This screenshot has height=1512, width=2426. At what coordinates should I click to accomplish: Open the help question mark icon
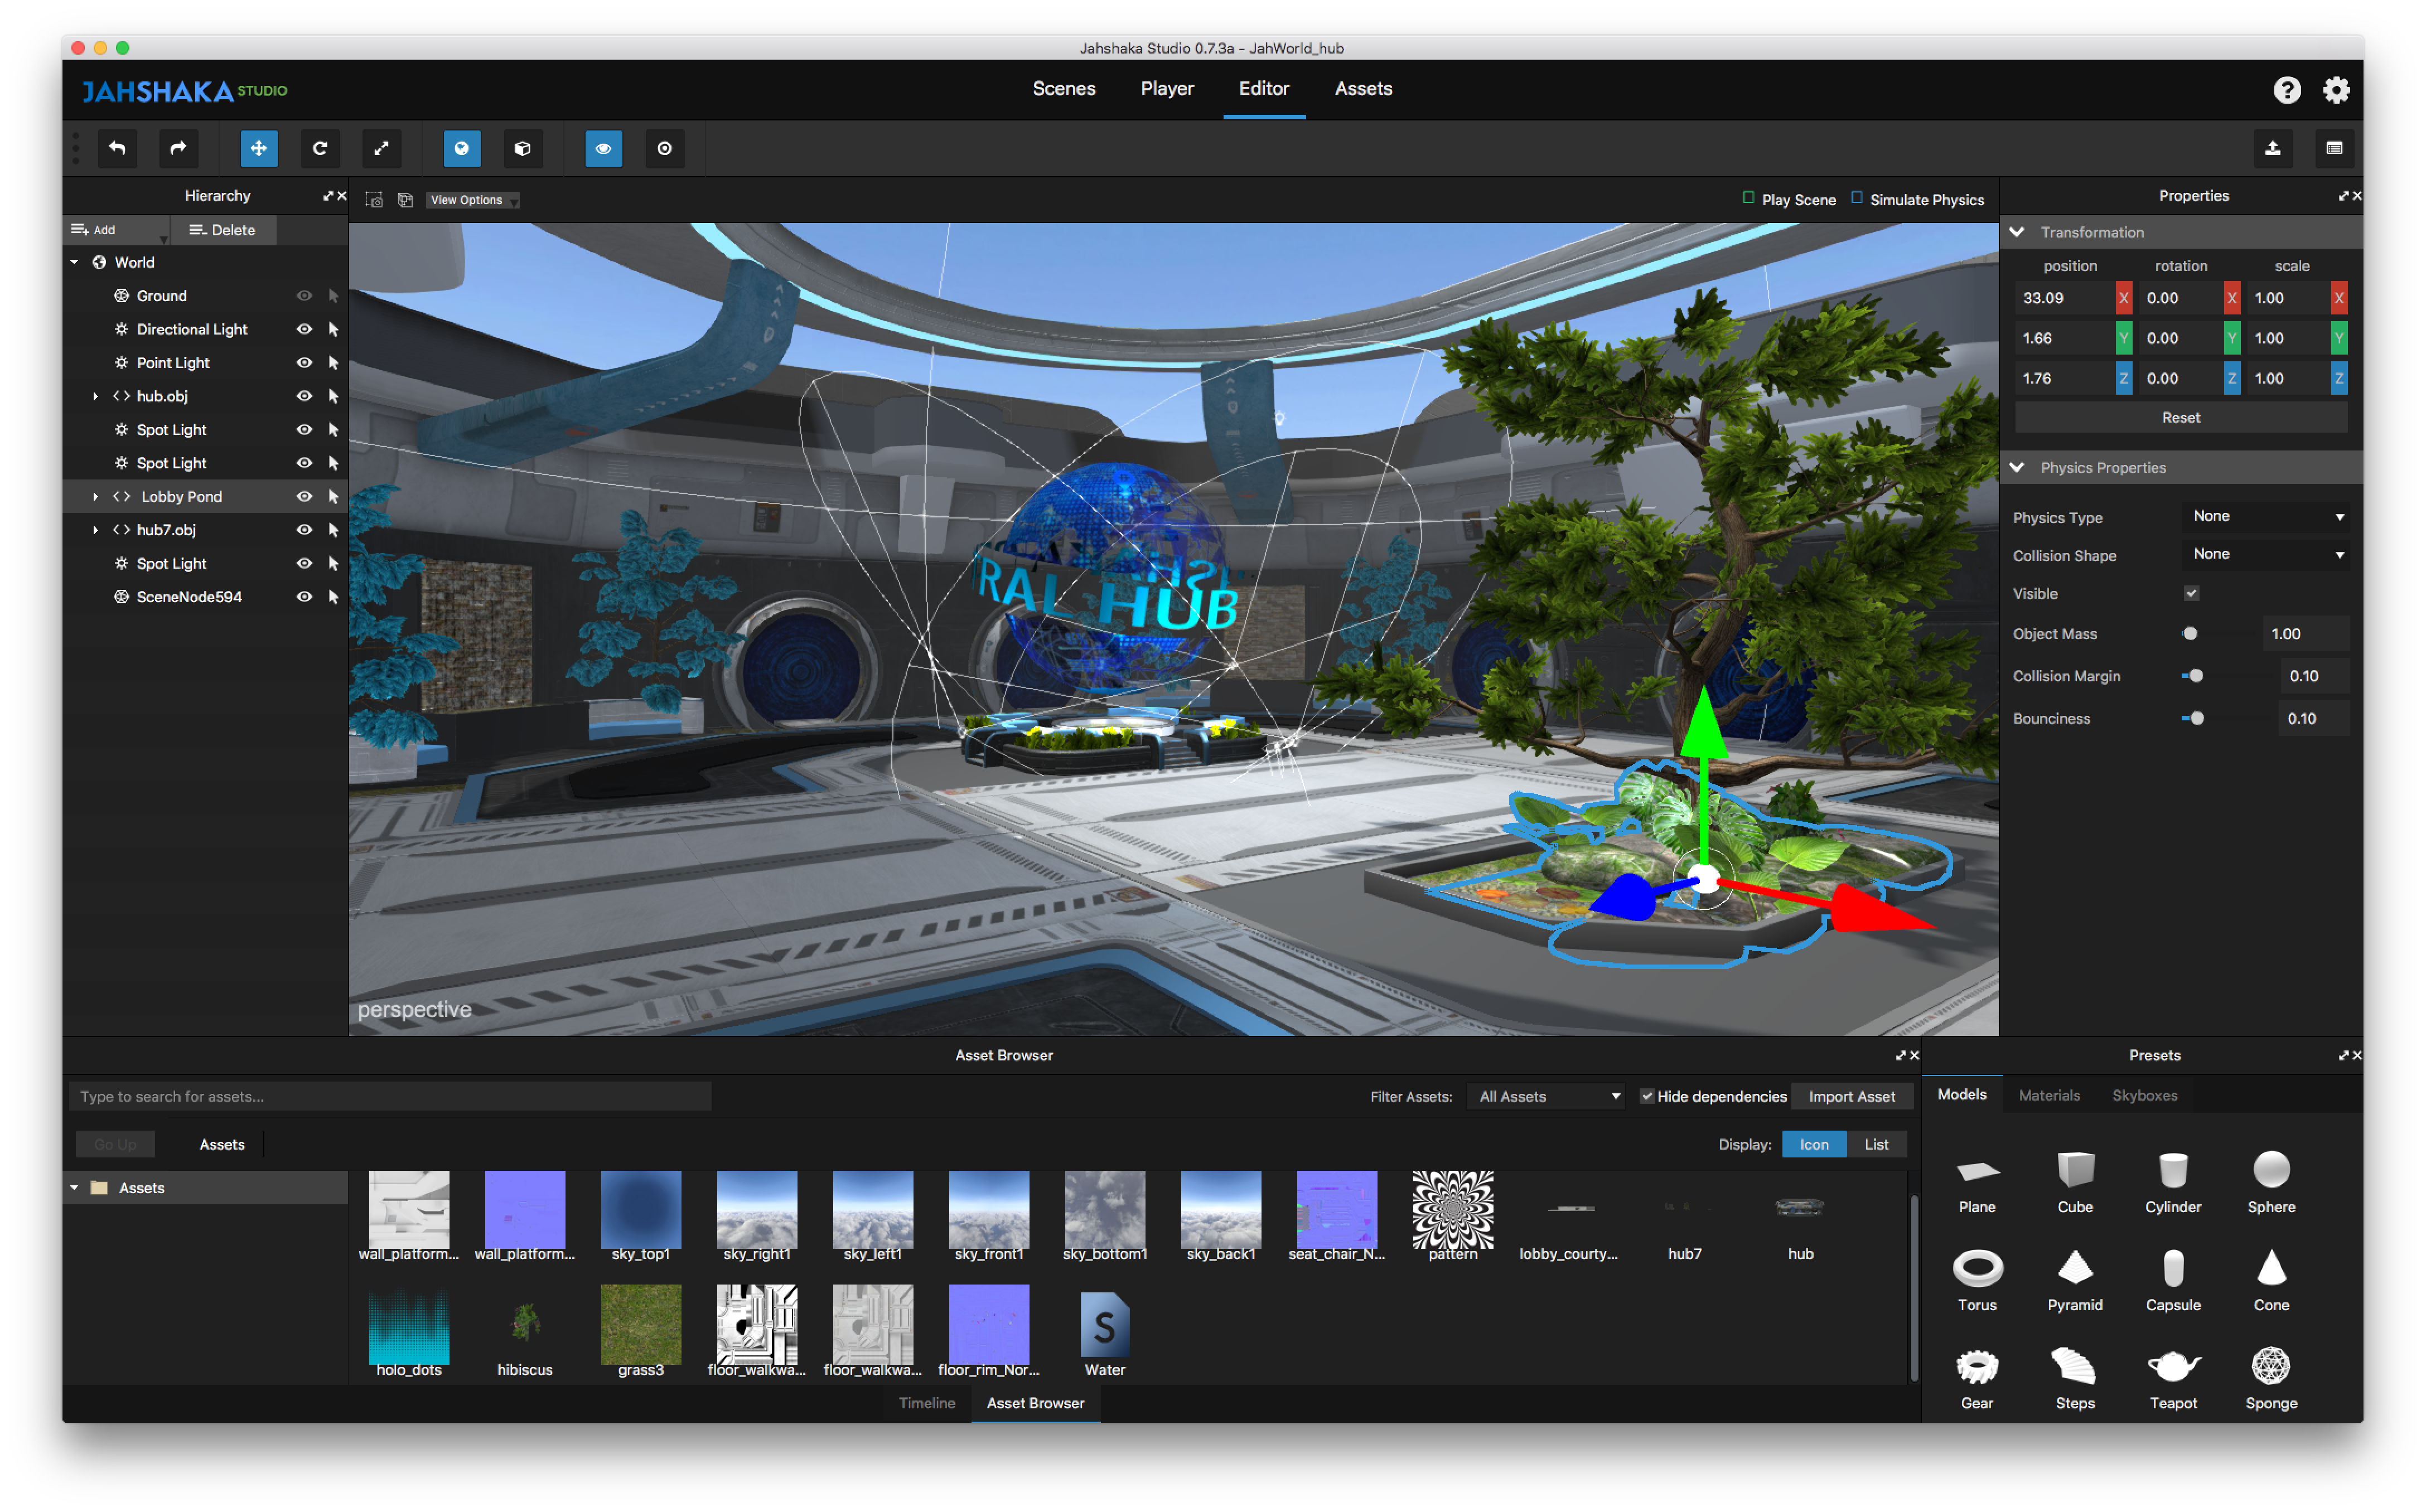point(2286,90)
